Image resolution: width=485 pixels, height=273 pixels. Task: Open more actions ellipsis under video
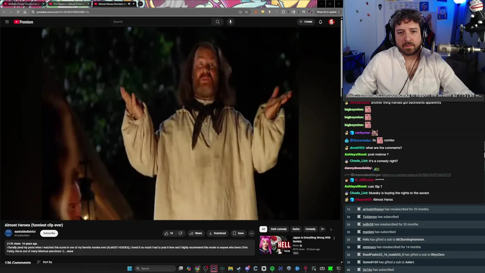tap(251, 233)
